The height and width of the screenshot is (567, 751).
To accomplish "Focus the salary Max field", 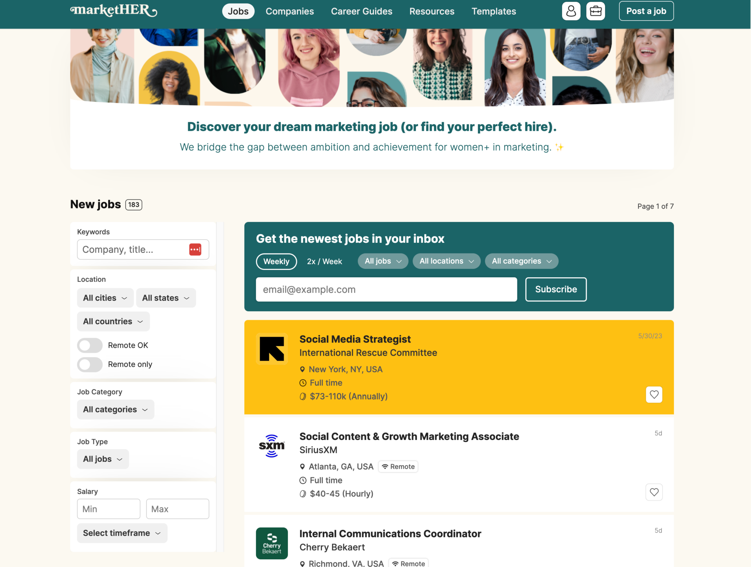I will tap(177, 509).
